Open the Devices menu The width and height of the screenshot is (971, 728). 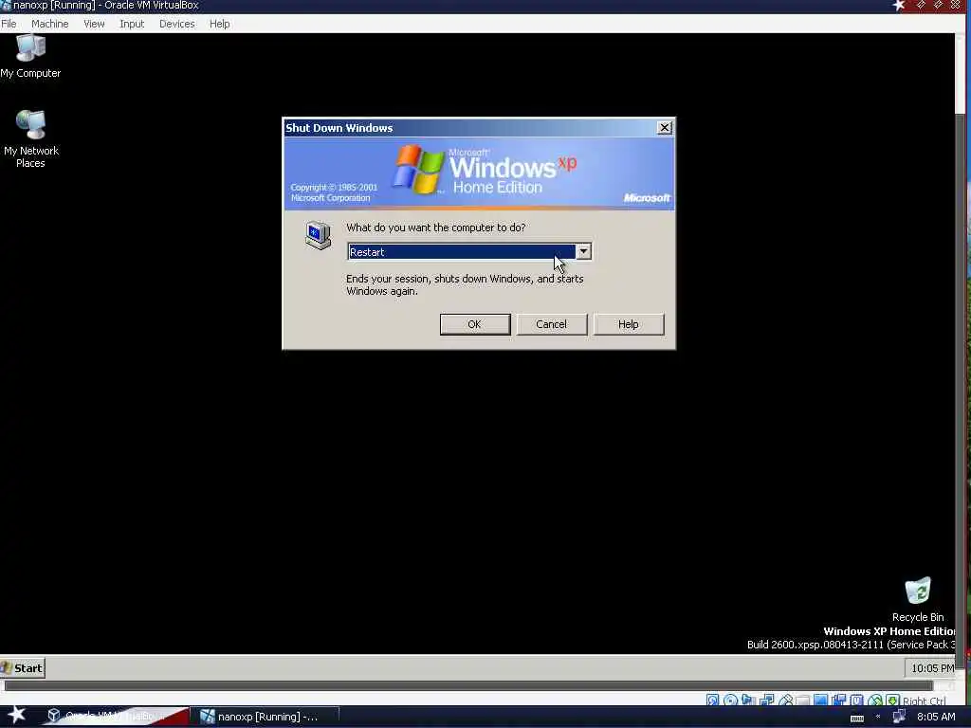point(176,24)
